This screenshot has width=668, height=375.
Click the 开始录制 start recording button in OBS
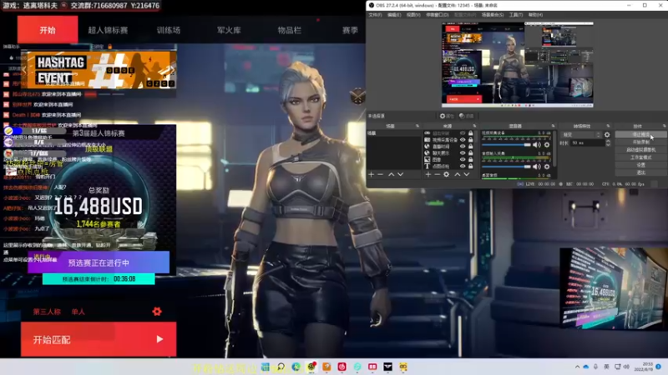tap(640, 142)
